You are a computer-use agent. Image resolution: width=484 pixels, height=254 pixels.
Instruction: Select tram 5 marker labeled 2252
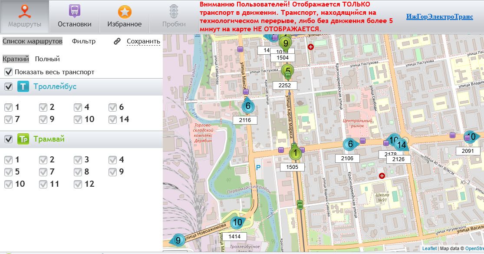[x=287, y=70]
